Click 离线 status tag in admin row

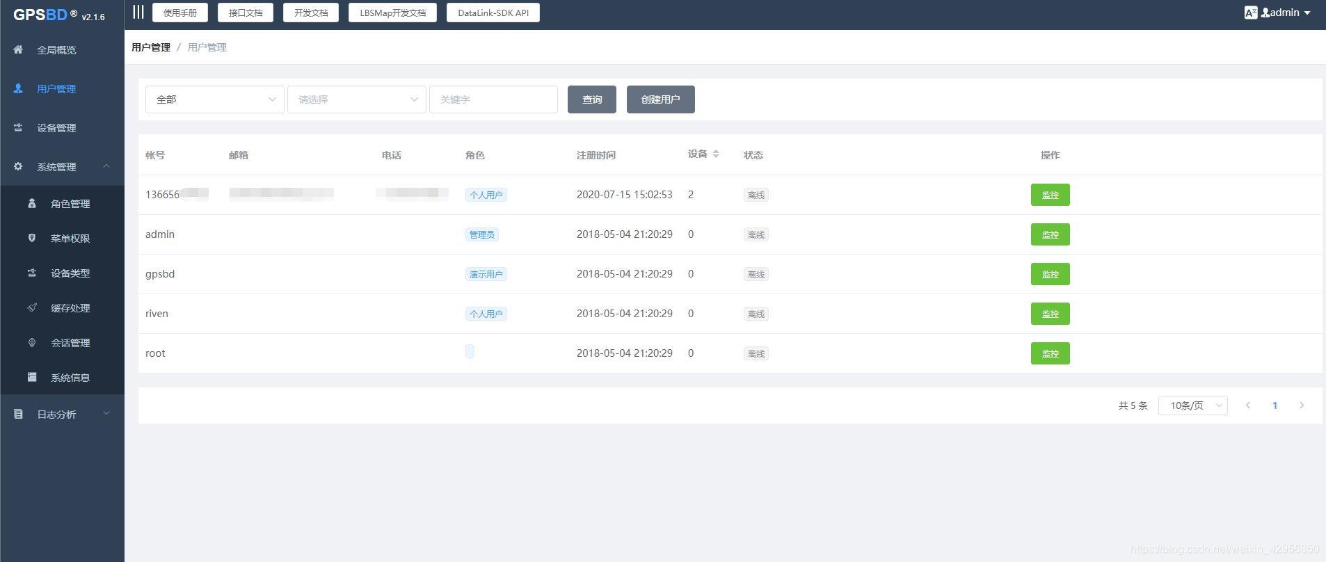coord(756,234)
